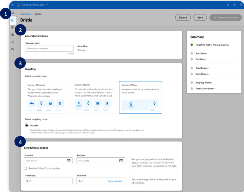Viewport: 244px width, 192px height.
Task: Expand the Sponsored Search dropdown
Action: (x=35, y=5)
